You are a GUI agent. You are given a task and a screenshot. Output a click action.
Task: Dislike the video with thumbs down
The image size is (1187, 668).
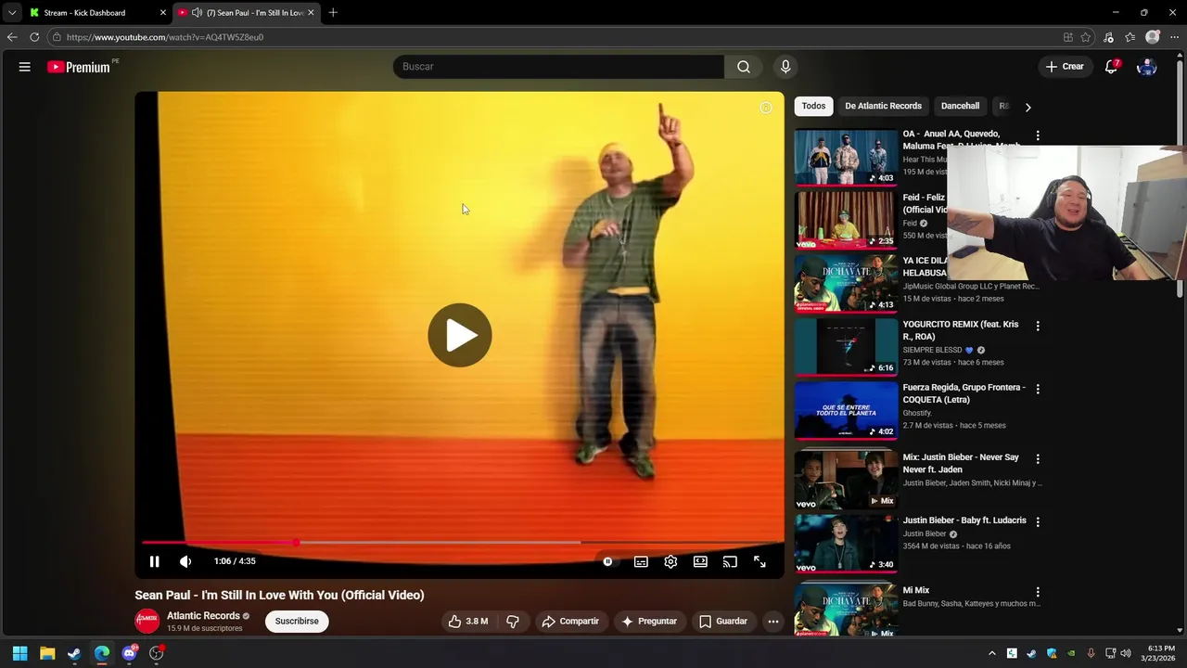pyautogui.click(x=513, y=622)
